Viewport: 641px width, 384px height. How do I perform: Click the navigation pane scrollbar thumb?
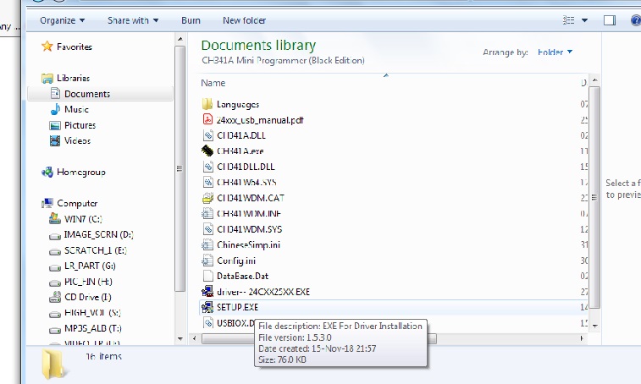(180, 168)
